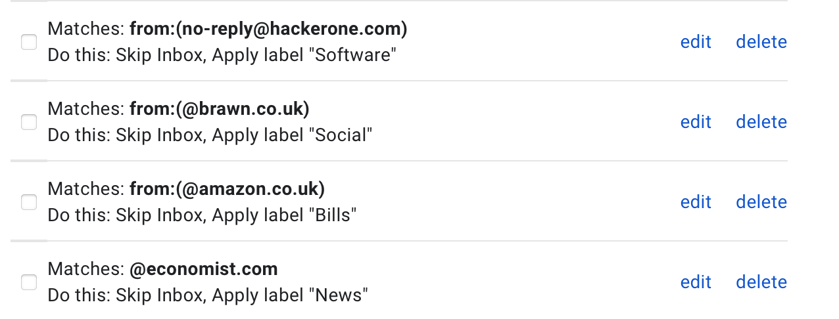Click the from:(no-reply@hackerone.com) match text
This screenshot has width=839, height=319.
click(268, 29)
